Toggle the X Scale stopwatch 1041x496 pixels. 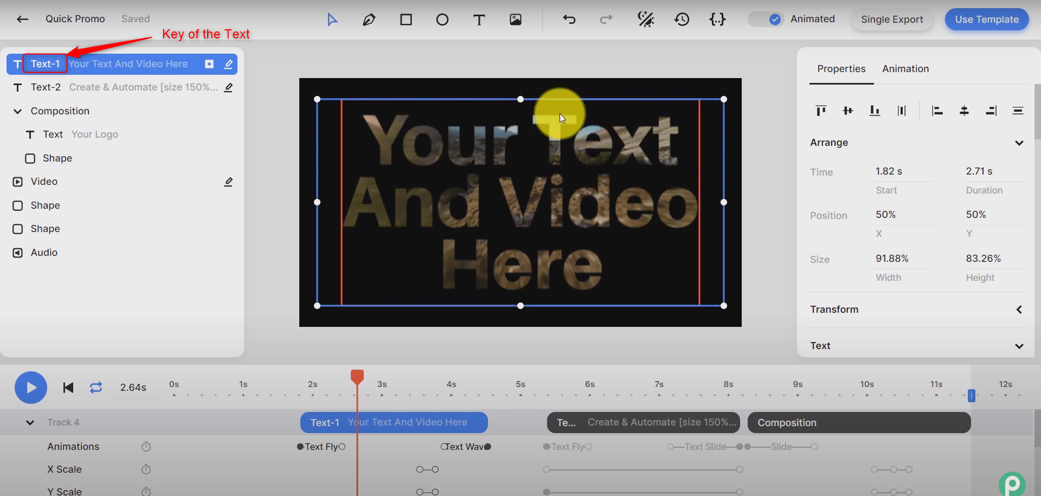tap(146, 469)
